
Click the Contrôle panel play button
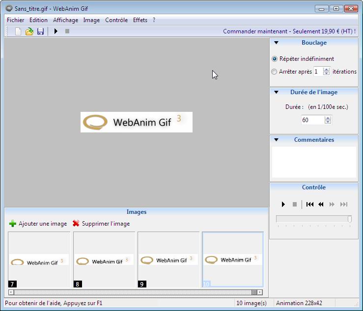click(283, 204)
